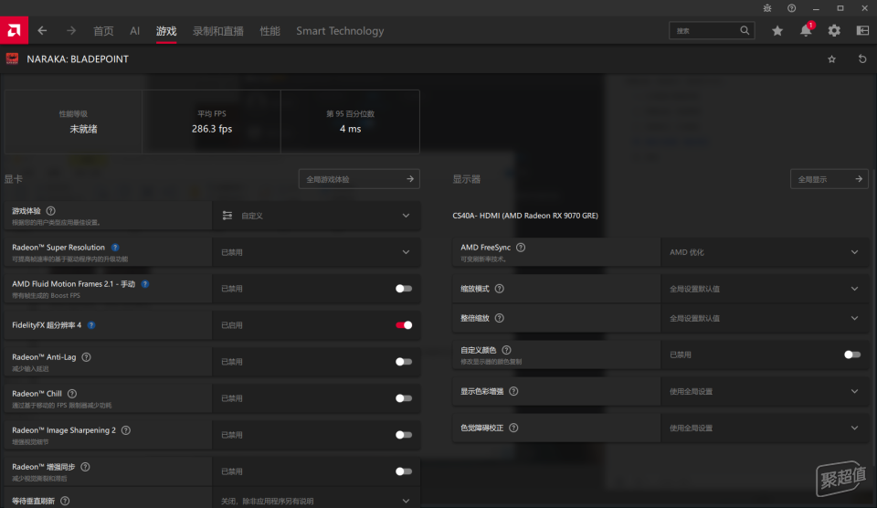Image resolution: width=877 pixels, height=508 pixels.
Task: Enable AMD Fluid Motion Frames 2.1 toggle
Action: point(404,289)
